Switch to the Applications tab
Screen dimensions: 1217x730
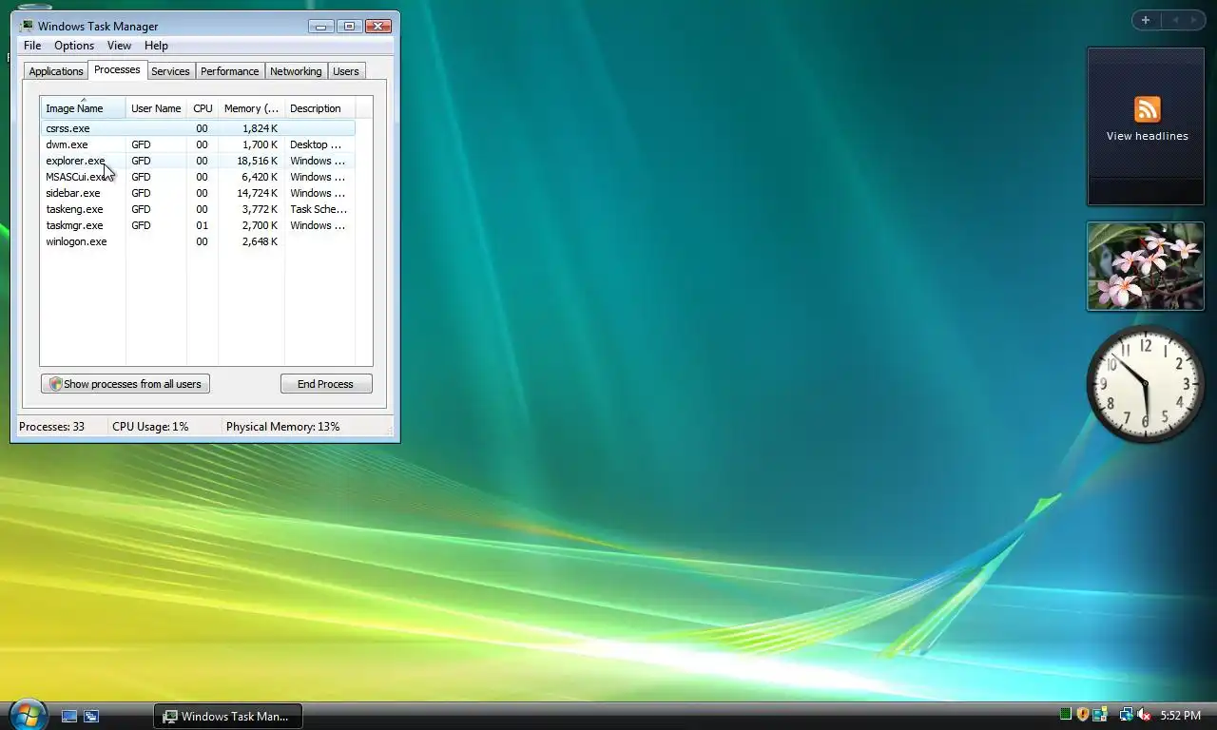point(56,71)
